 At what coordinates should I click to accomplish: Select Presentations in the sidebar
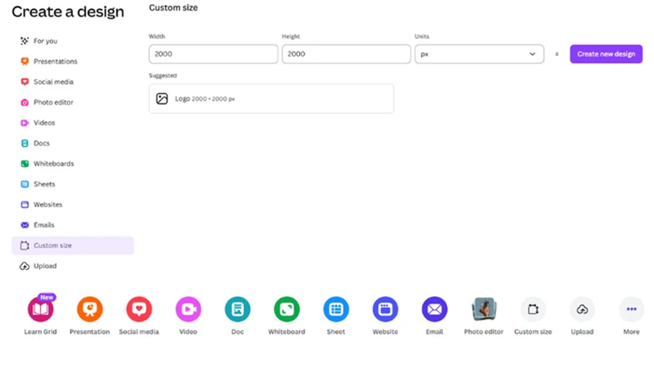(73, 61)
